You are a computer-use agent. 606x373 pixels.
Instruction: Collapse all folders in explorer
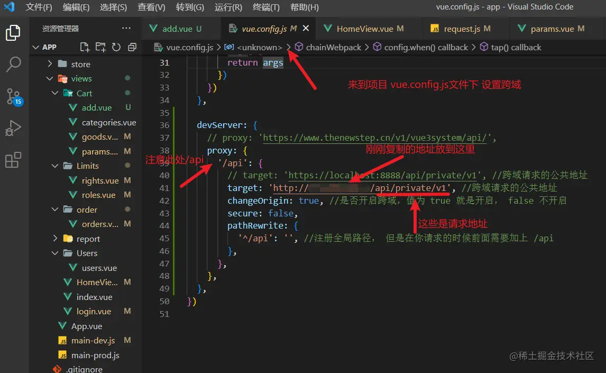(x=132, y=47)
